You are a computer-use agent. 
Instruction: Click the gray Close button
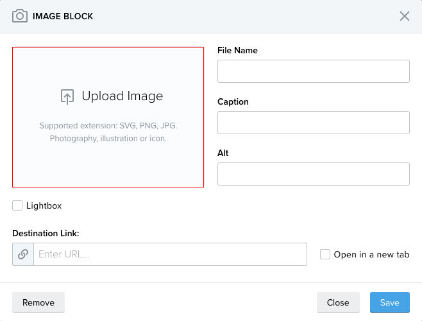pos(338,302)
